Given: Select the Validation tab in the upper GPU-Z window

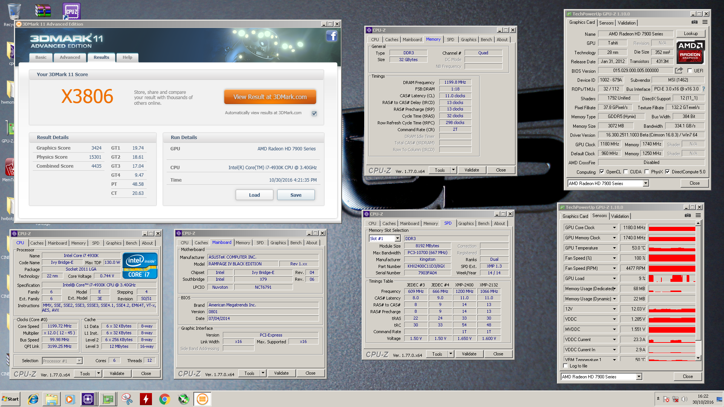Looking at the screenshot, I should 626,23.
